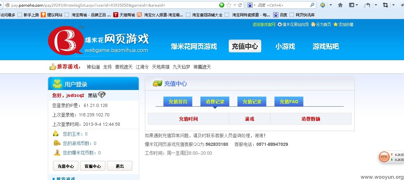Viewport: 404px width, 180px height.
Task: Open the 百度 bookmark
Action: point(280,15)
